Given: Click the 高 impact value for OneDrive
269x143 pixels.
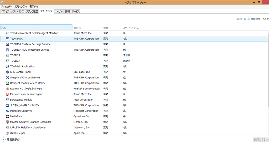Looking at the screenshot, I should click(x=124, y=111).
